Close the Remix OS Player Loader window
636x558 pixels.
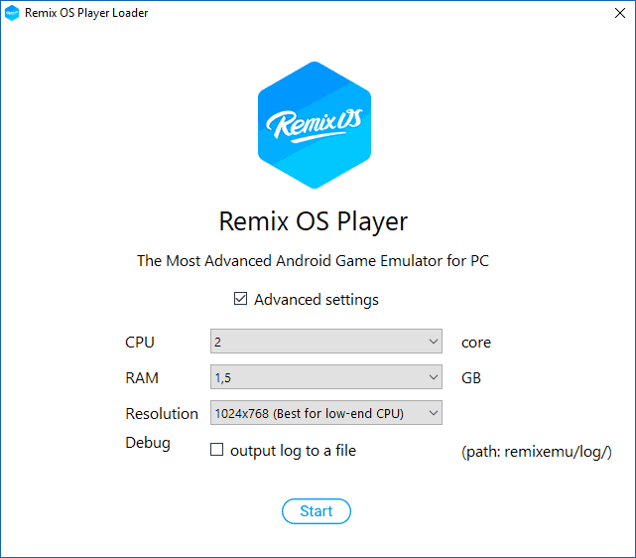pos(620,13)
